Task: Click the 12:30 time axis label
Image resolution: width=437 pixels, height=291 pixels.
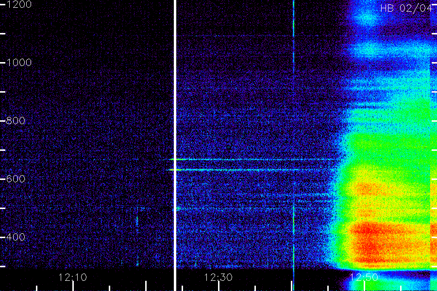Action: [218, 277]
